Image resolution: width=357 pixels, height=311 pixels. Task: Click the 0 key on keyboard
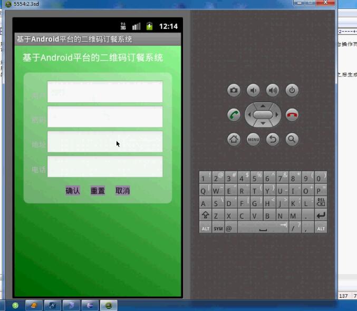(x=321, y=177)
